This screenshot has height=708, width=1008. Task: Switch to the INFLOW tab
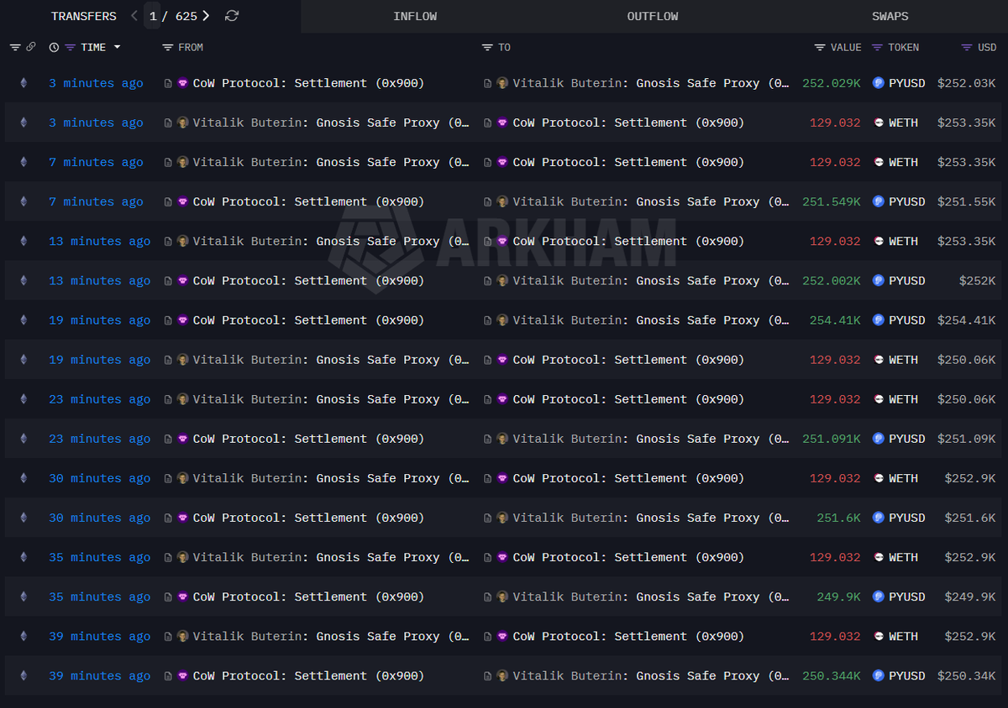pos(415,16)
